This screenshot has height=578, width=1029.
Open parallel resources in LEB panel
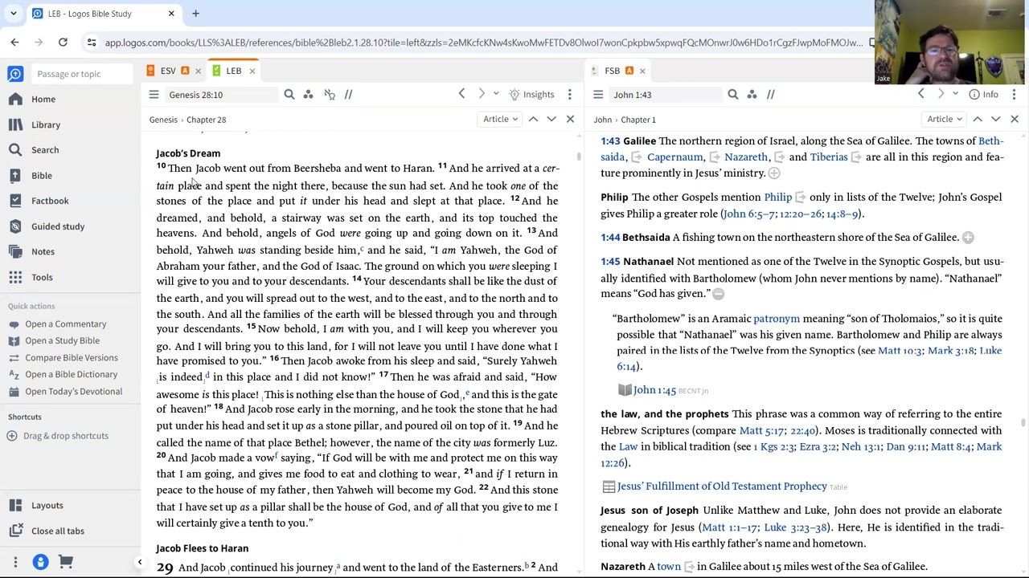pos(349,95)
